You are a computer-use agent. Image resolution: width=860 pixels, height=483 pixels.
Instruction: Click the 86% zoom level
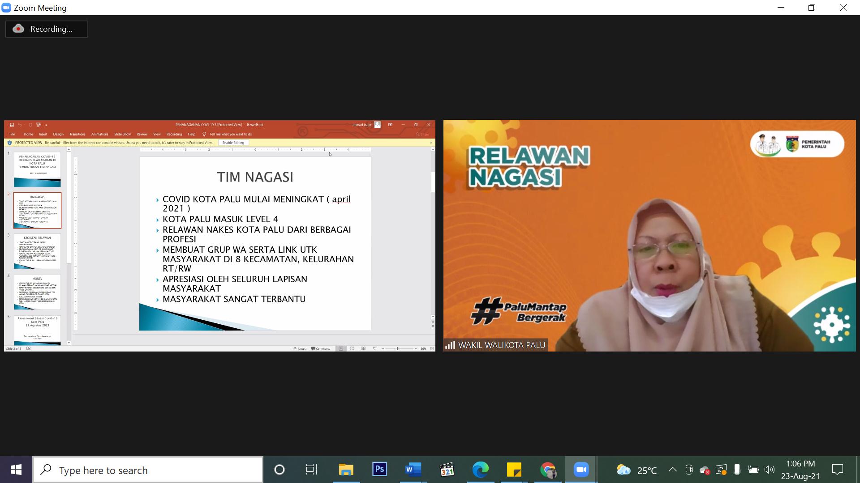click(423, 348)
